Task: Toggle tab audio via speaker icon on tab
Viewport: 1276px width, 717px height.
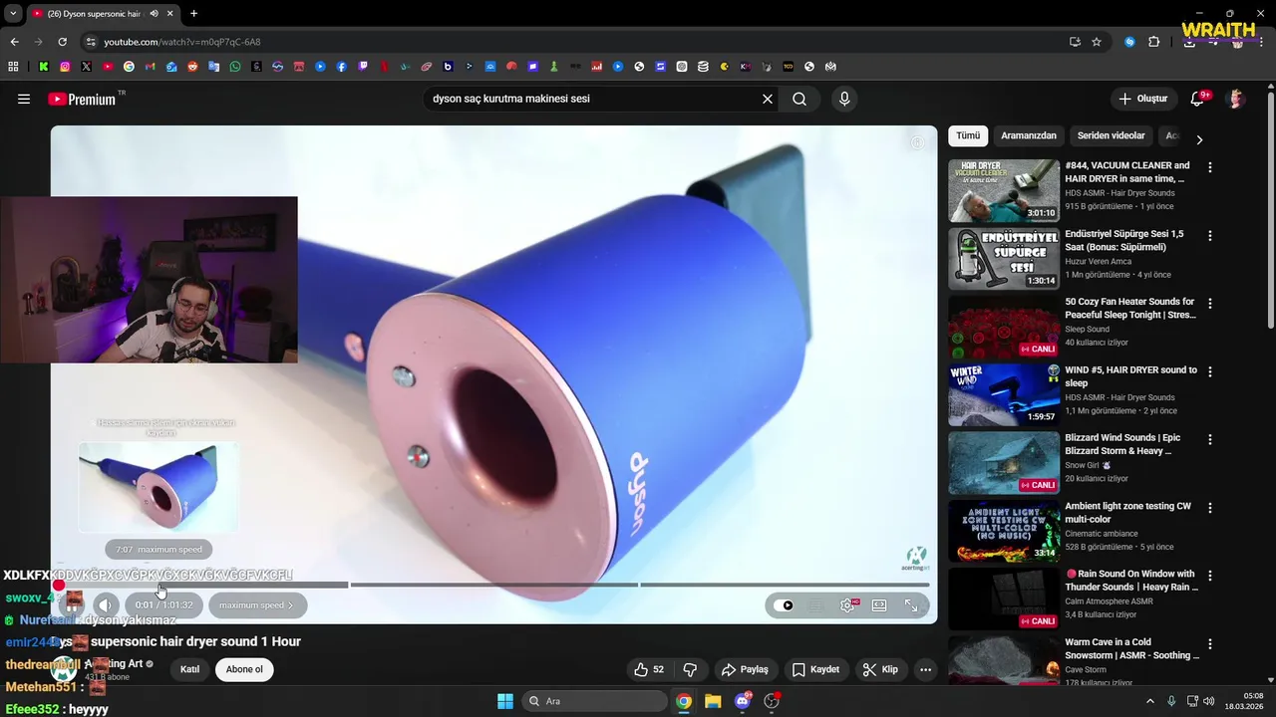Action: pos(154,14)
